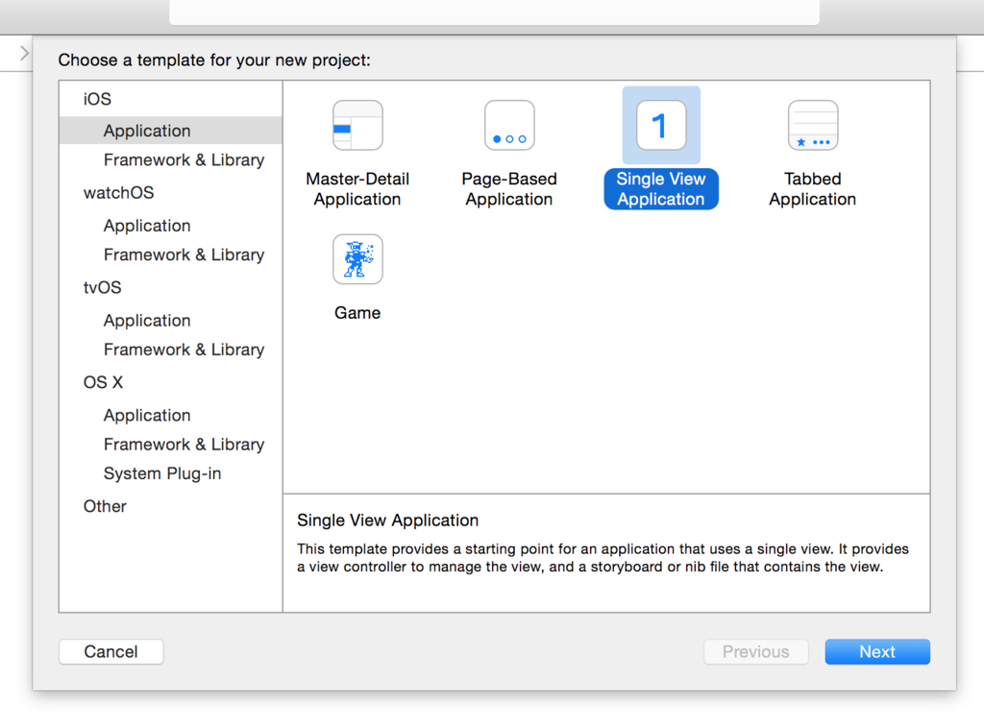Click the template description paragraph

pyautogui.click(x=603, y=558)
